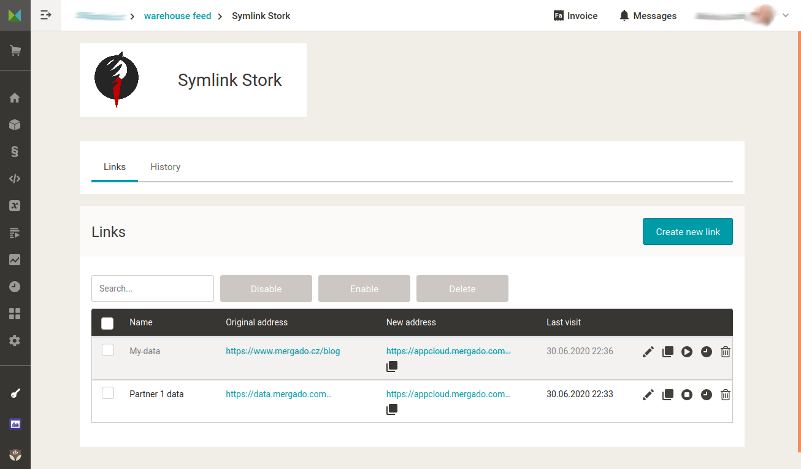Open the code brackets sidebar icon
This screenshot has width=801, height=469.
click(x=15, y=179)
